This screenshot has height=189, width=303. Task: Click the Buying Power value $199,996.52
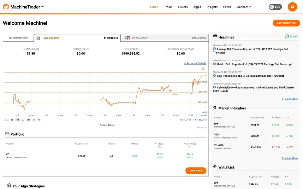(131, 54)
